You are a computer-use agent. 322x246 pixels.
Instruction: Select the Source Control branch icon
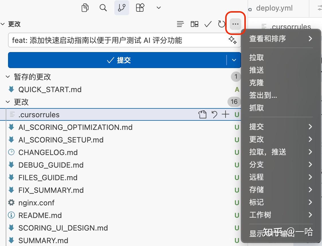122,8
